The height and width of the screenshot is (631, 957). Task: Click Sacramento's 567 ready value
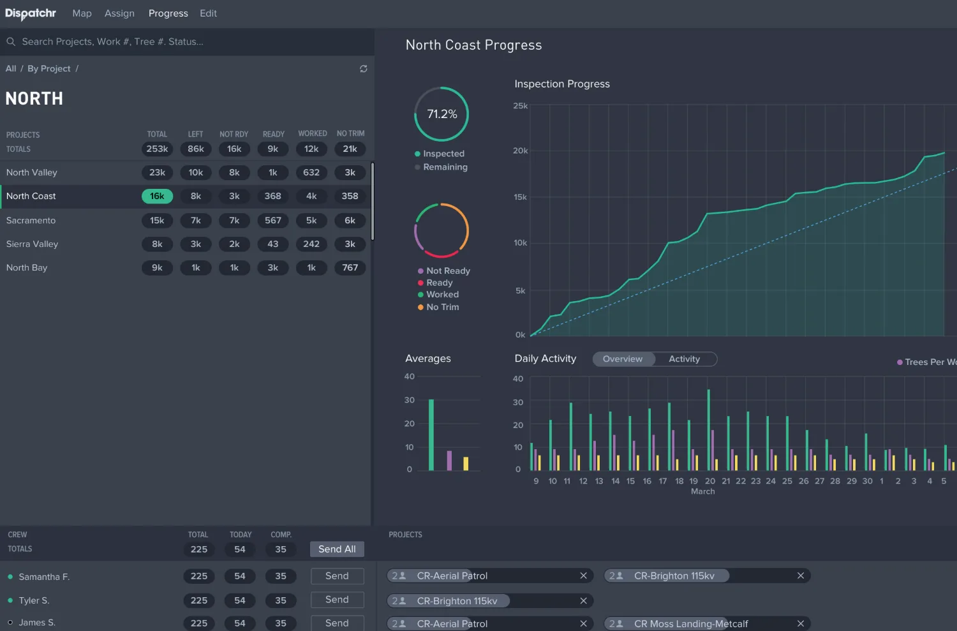(x=273, y=221)
